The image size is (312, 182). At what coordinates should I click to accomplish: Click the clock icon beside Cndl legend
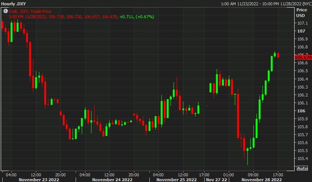[x=5, y=11]
